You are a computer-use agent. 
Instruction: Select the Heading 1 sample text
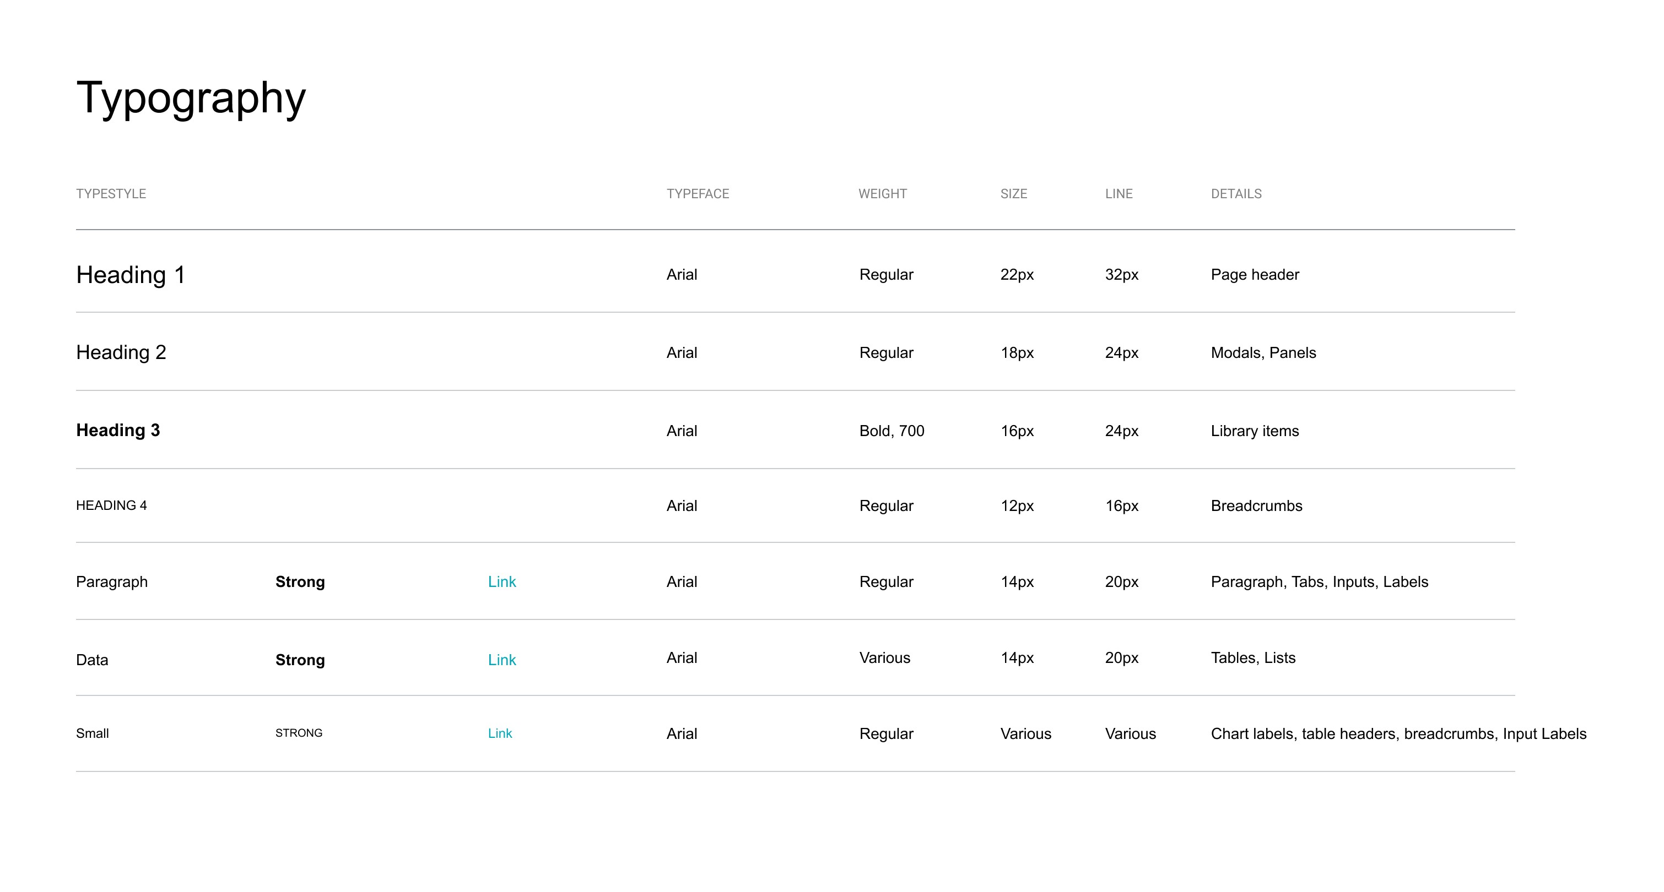(131, 275)
